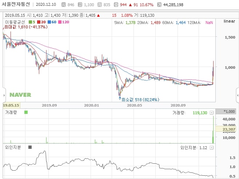The image size is (239, 179).
Task: Collapse the right side panel arrow
Action: [x=238, y=95]
